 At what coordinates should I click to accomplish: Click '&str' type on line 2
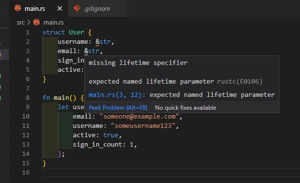[103, 42]
